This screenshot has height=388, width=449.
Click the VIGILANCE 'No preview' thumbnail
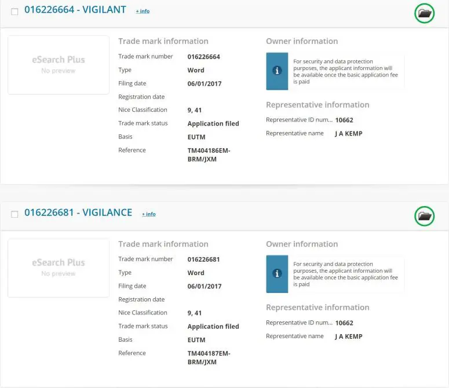pos(59,267)
